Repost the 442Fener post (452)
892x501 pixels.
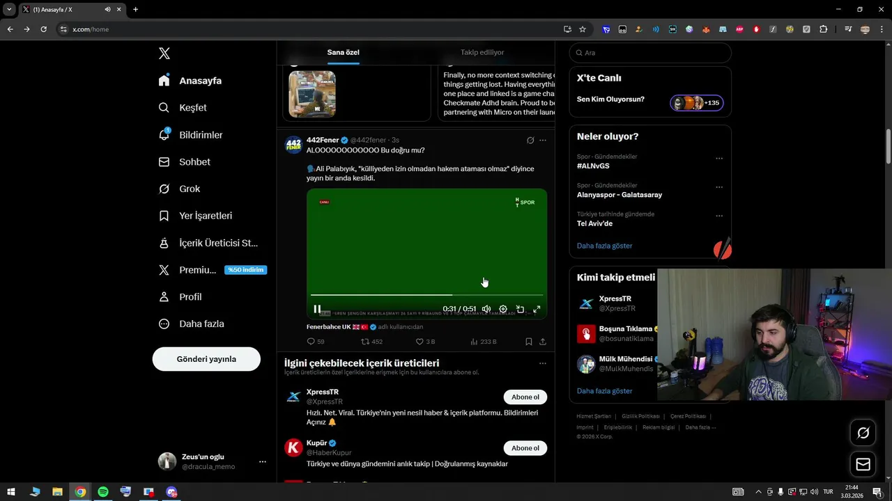[371, 342]
